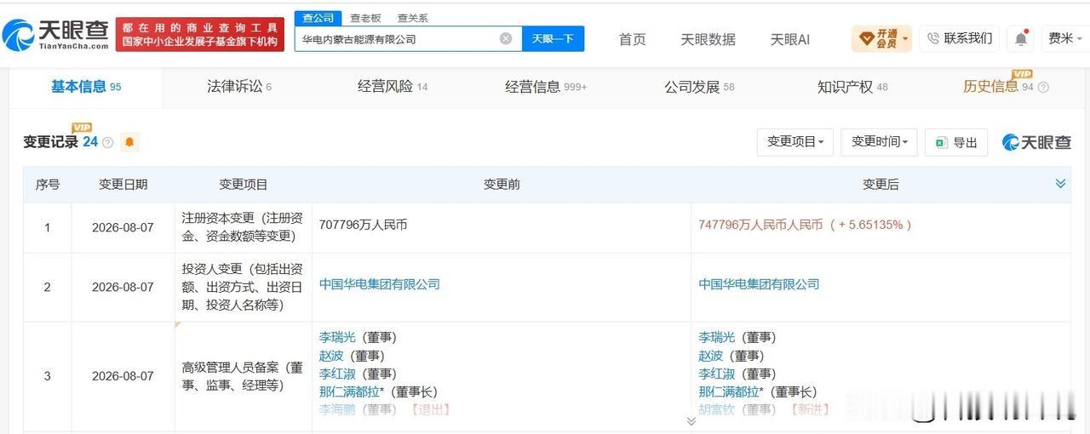Click the 变更记录 section title
The height and width of the screenshot is (434, 1090).
51,142
